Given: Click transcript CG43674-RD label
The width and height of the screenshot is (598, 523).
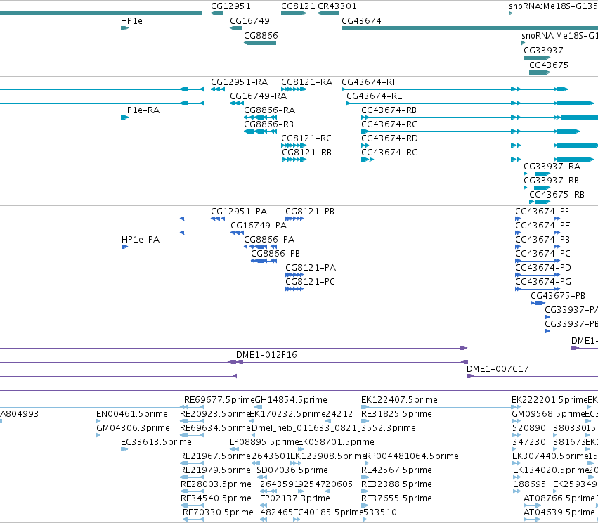Looking at the screenshot, I should pos(390,138).
